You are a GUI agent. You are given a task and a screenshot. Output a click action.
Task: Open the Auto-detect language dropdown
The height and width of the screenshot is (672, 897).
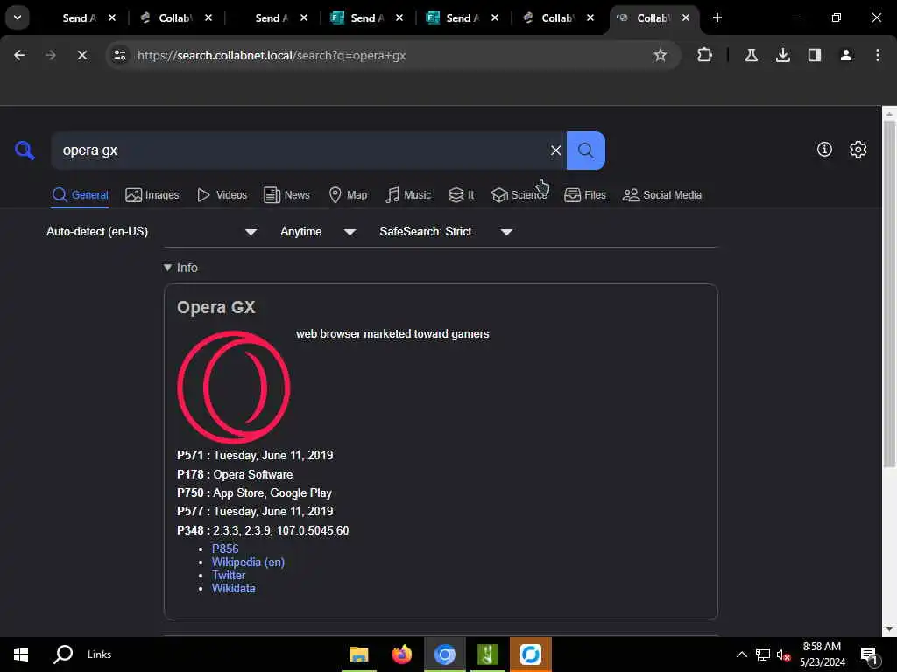click(x=152, y=231)
